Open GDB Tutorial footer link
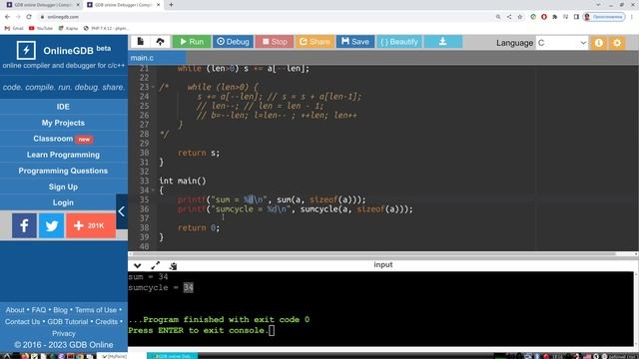The height and width of the screenshot is (359, 639). [68, 321]
